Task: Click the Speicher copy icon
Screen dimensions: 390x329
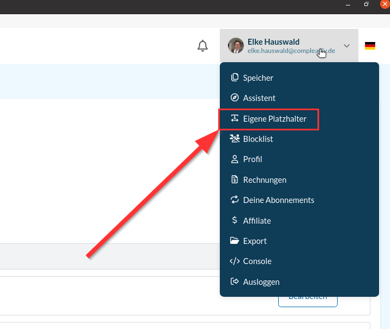Action: click(235, 78)
